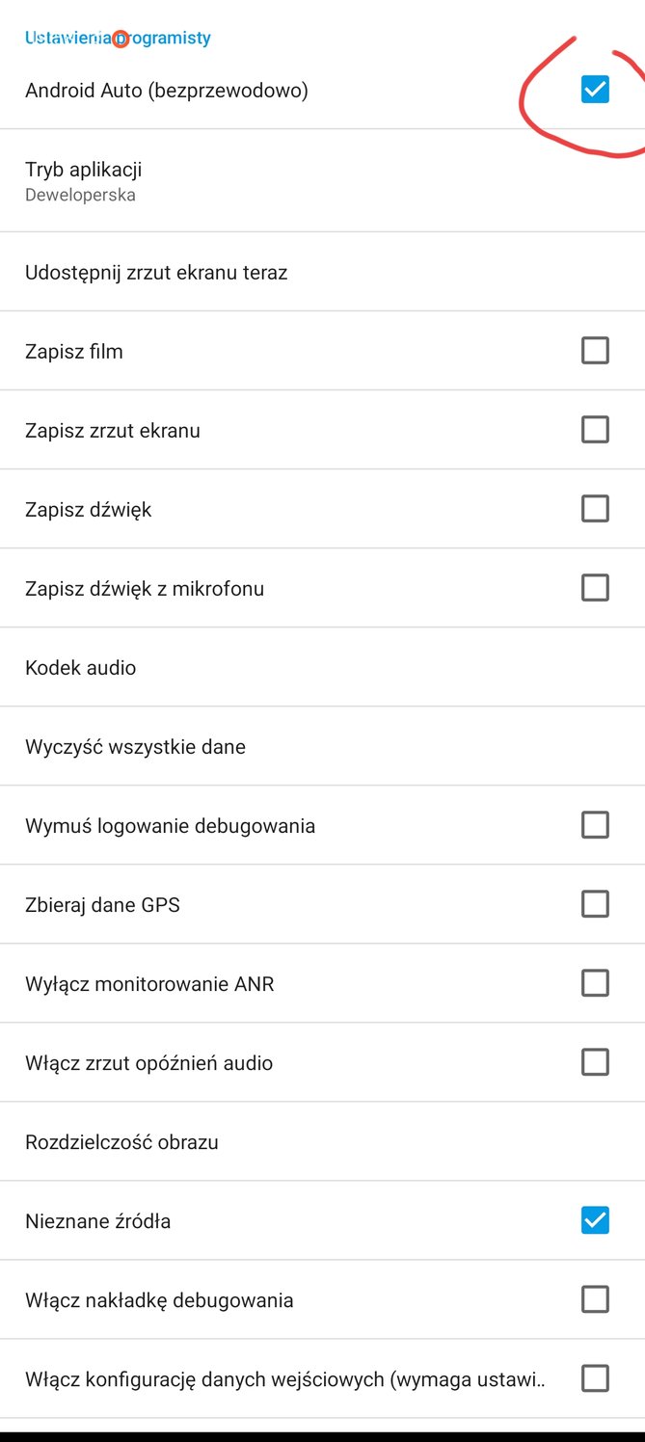Tap the Ustawienia programisty header
The image size is (645, 1442).
click(x=117, y=38)
